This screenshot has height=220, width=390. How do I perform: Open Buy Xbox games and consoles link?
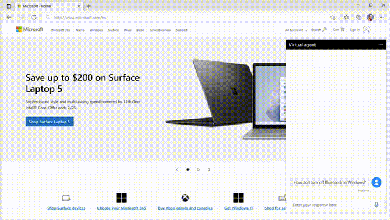(x=185, y=208)
